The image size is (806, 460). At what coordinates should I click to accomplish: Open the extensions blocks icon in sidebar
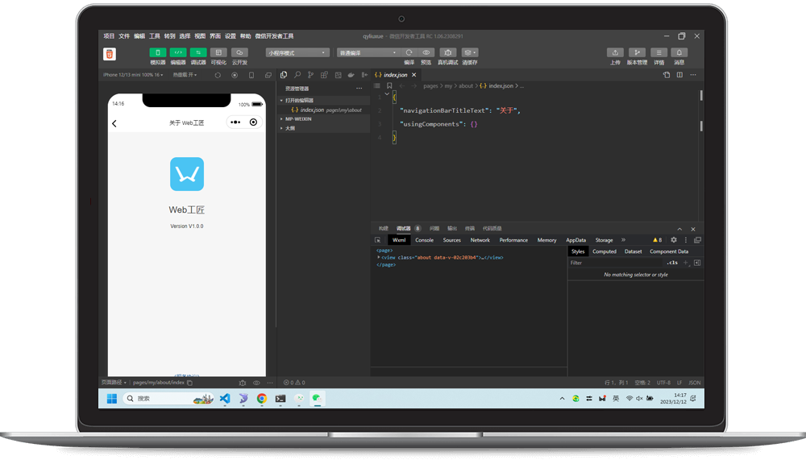pos(324,75)
